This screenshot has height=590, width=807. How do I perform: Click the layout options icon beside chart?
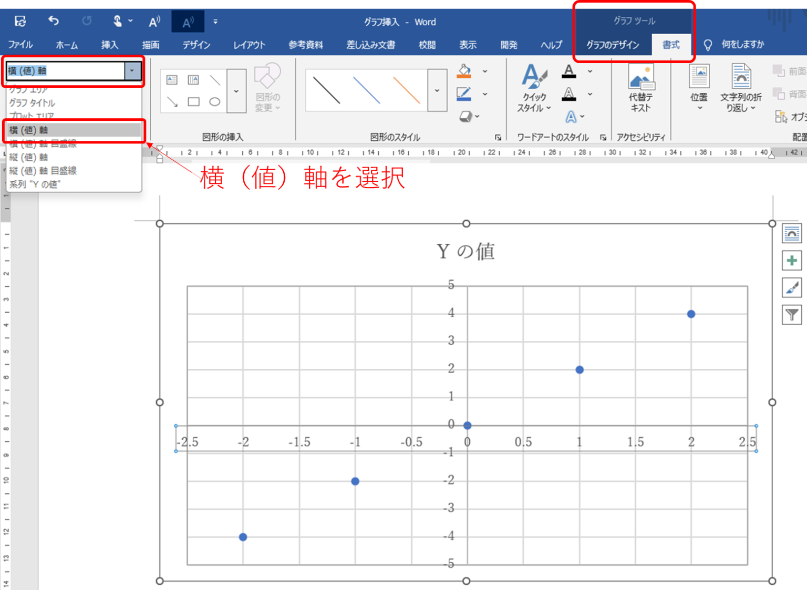point(791,234)
